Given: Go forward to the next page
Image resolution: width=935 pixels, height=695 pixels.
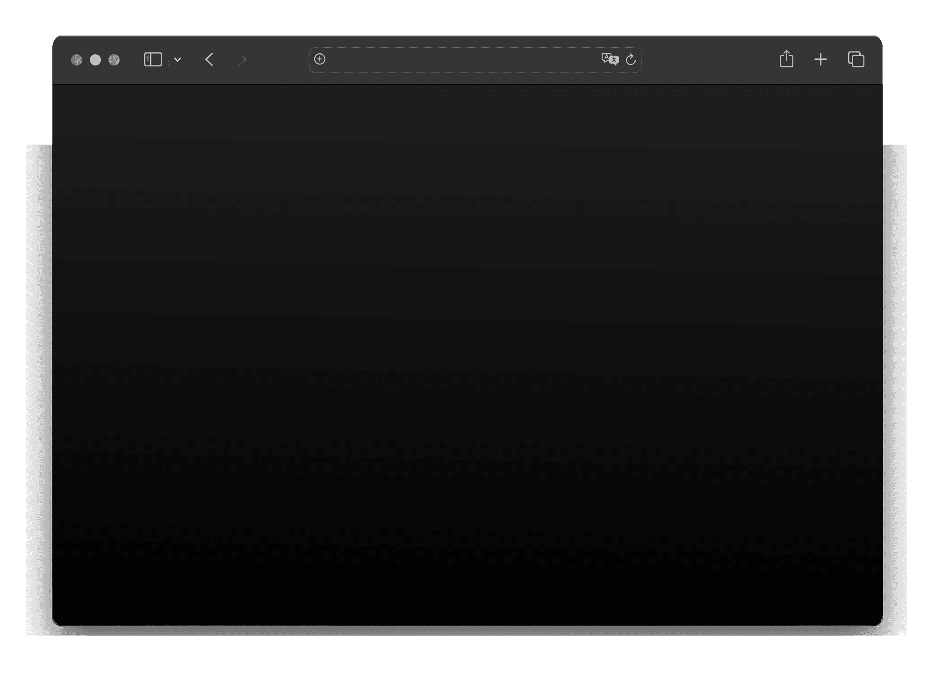Looking at the screenshot, I should tap(242, 59).
